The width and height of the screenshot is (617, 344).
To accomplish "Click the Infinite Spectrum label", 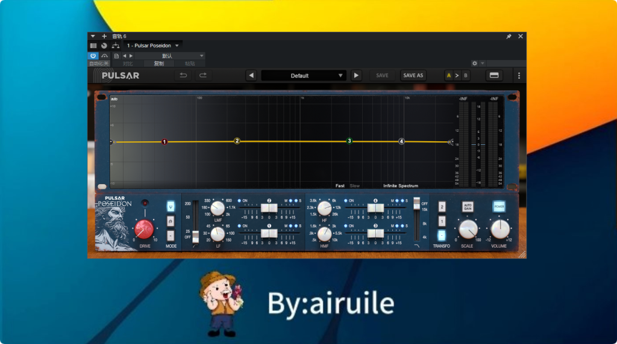I will tap(401, 186).
